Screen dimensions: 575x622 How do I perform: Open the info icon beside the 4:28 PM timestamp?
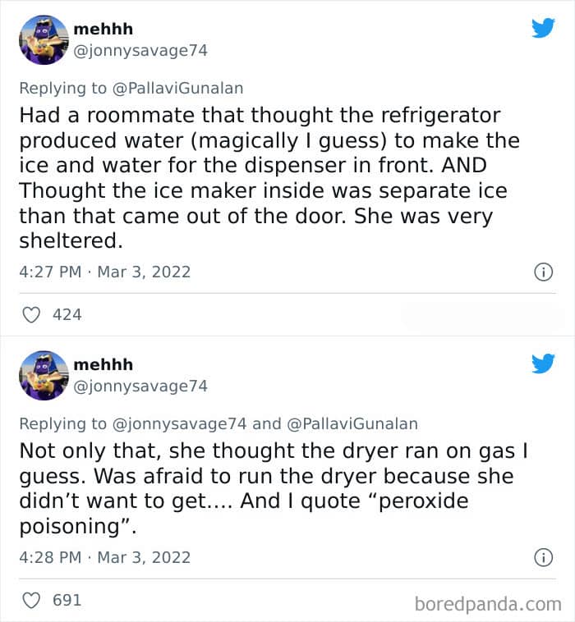[x=543, y=558]
